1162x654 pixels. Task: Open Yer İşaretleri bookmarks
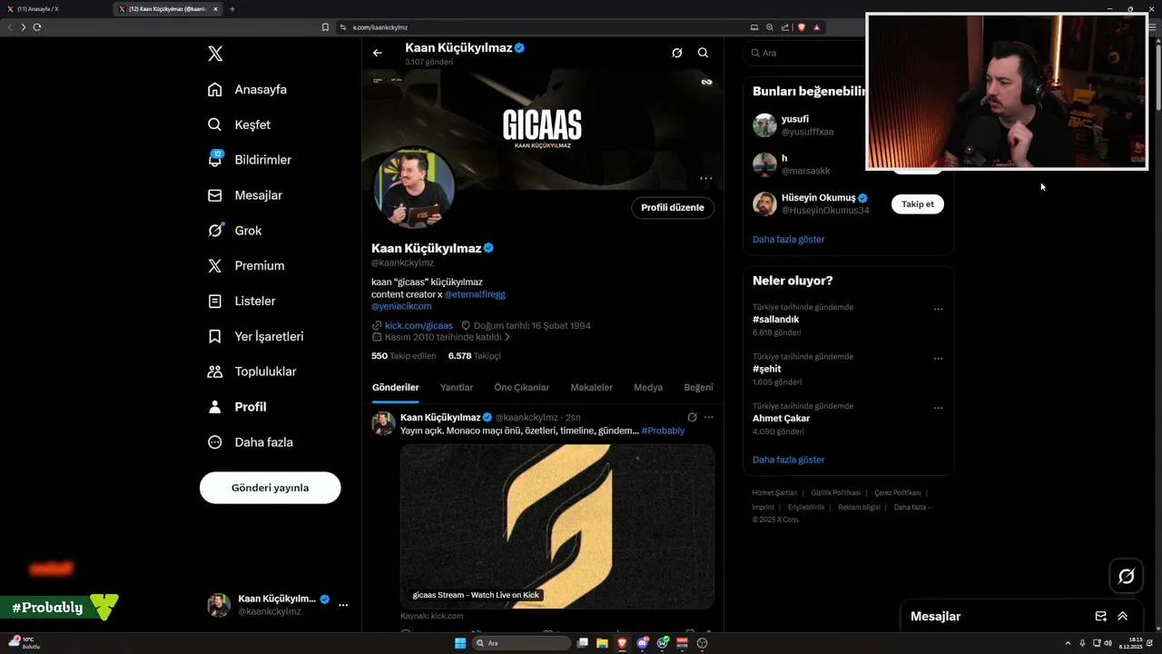tap(255, 336)
